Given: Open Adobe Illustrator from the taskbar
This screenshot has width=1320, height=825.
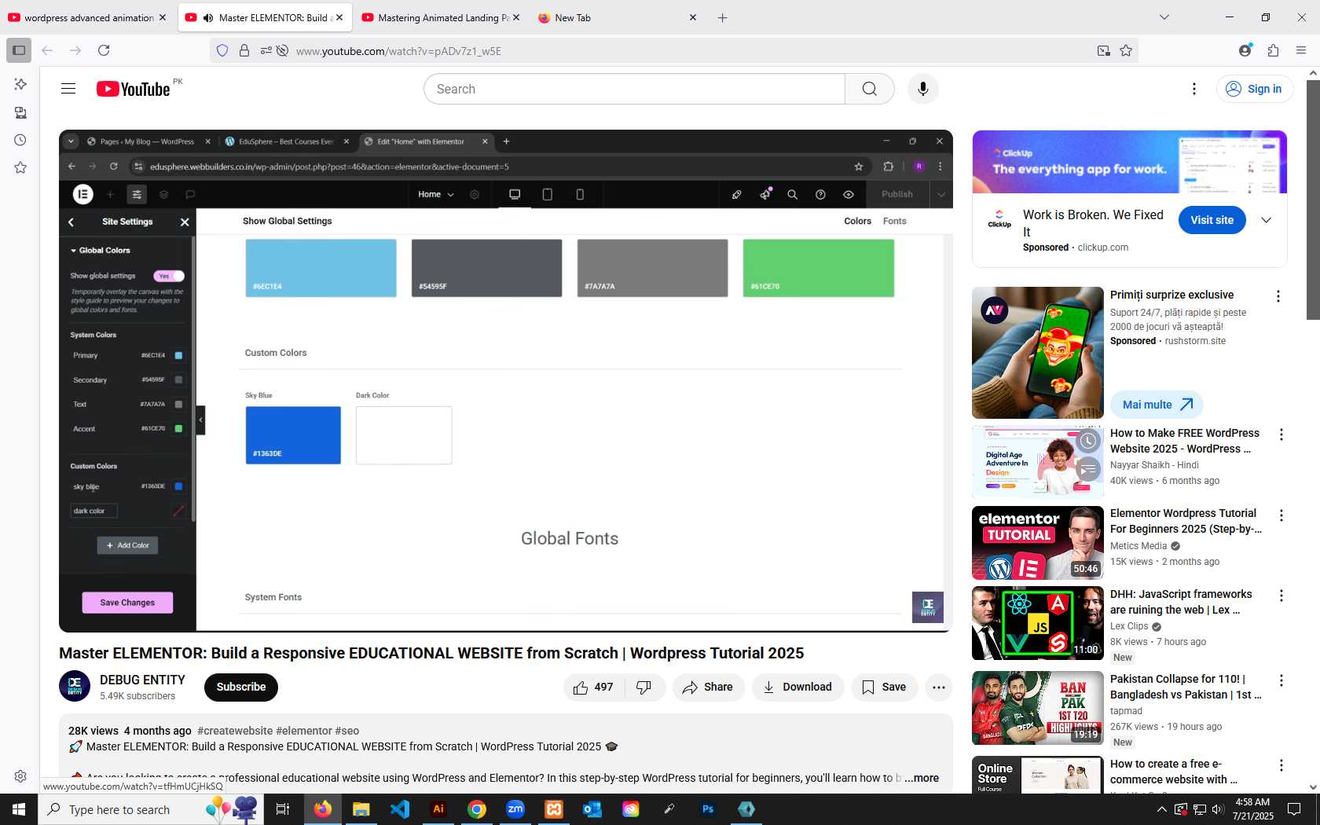Looking at the screenshot, I should (438, 808).
